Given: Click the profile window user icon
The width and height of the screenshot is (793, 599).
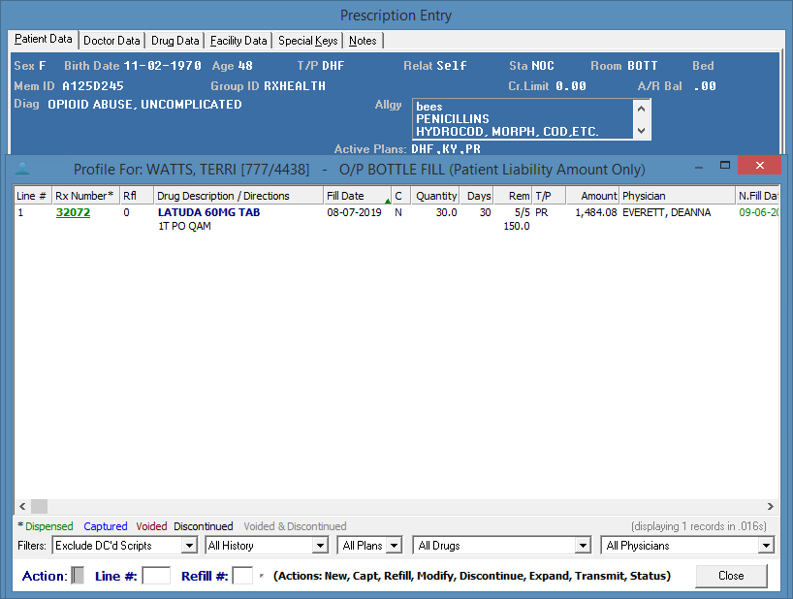Looking at the screenshot, I should pyautogui.click(x=23, y=169).
